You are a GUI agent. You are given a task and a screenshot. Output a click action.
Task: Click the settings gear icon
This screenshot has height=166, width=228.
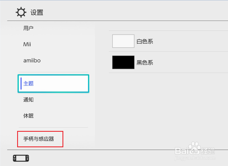point(21,12)
